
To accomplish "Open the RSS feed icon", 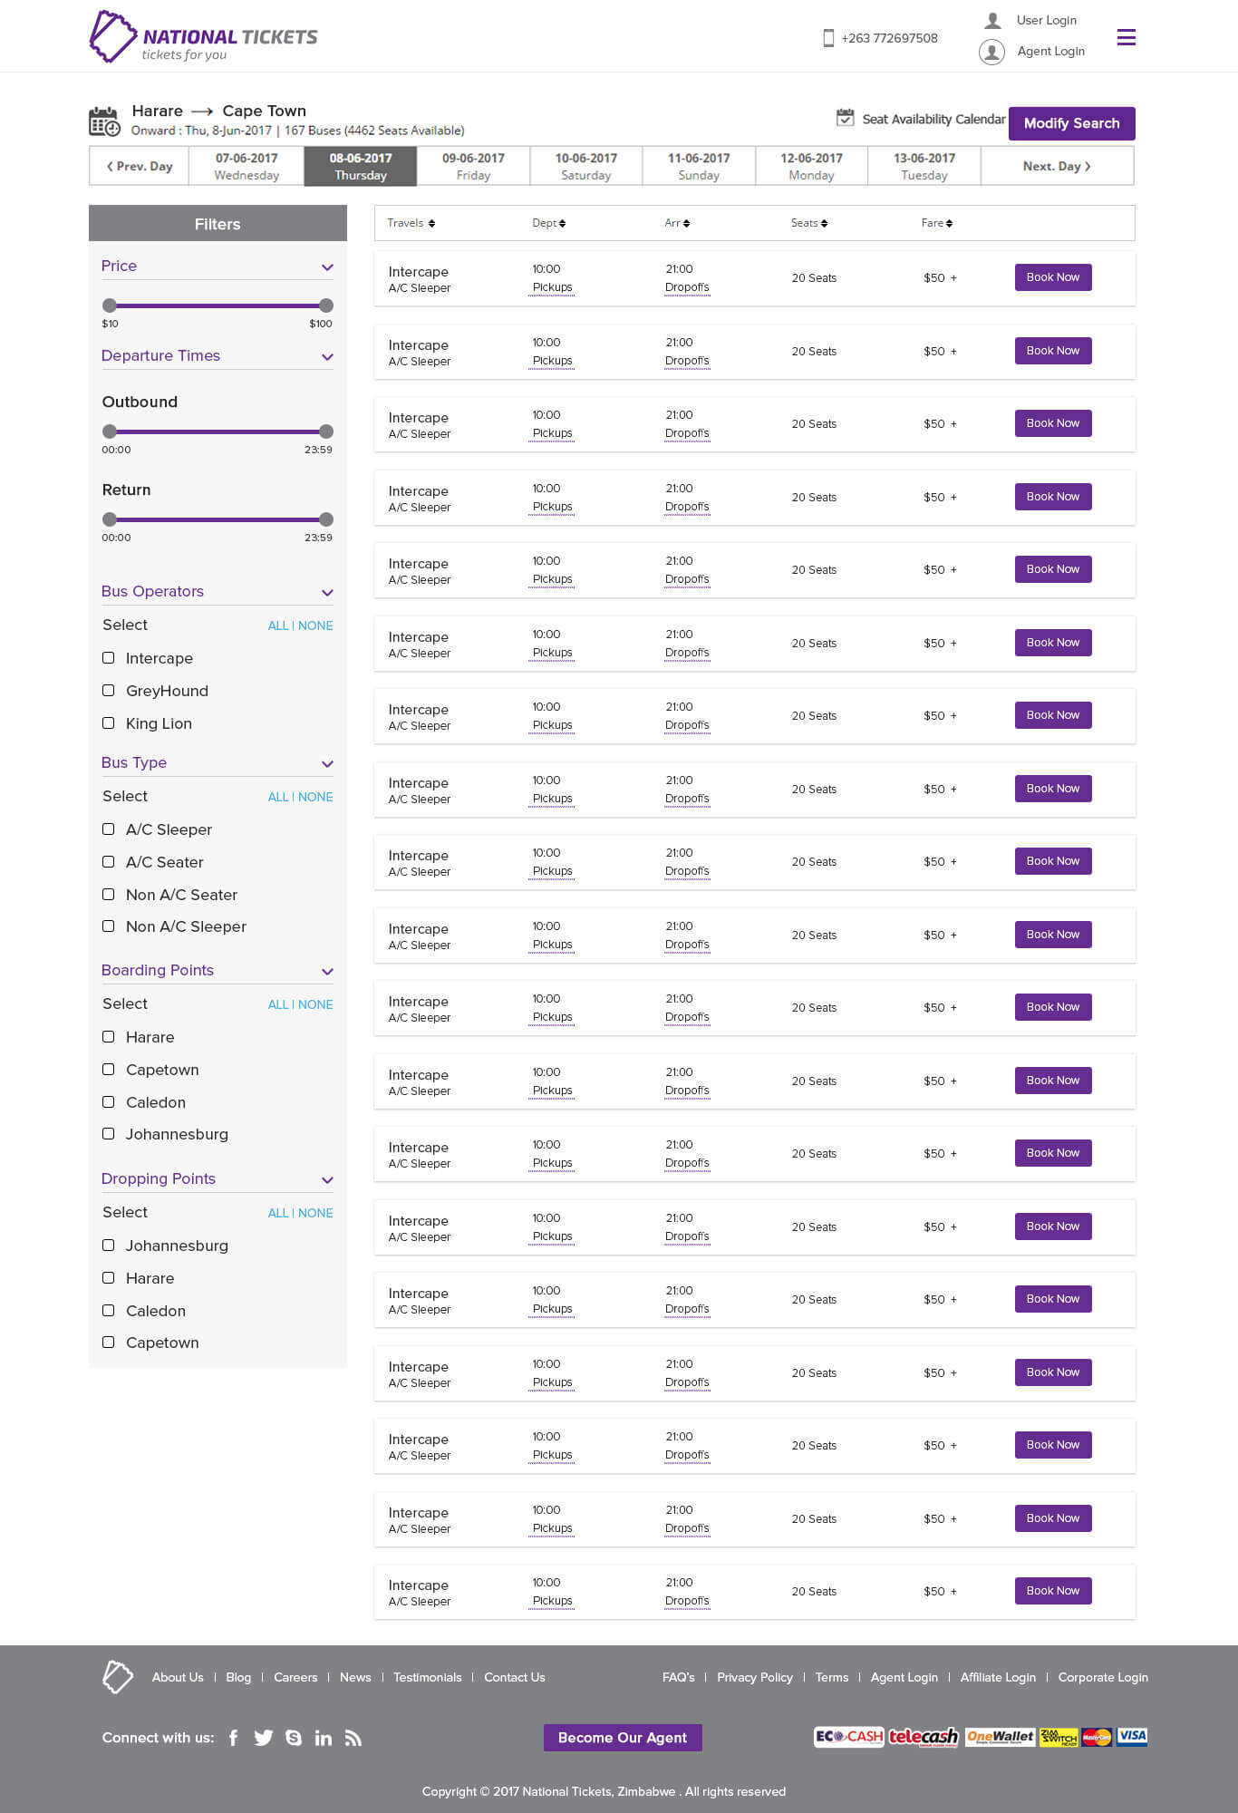I will [353, 1738].
